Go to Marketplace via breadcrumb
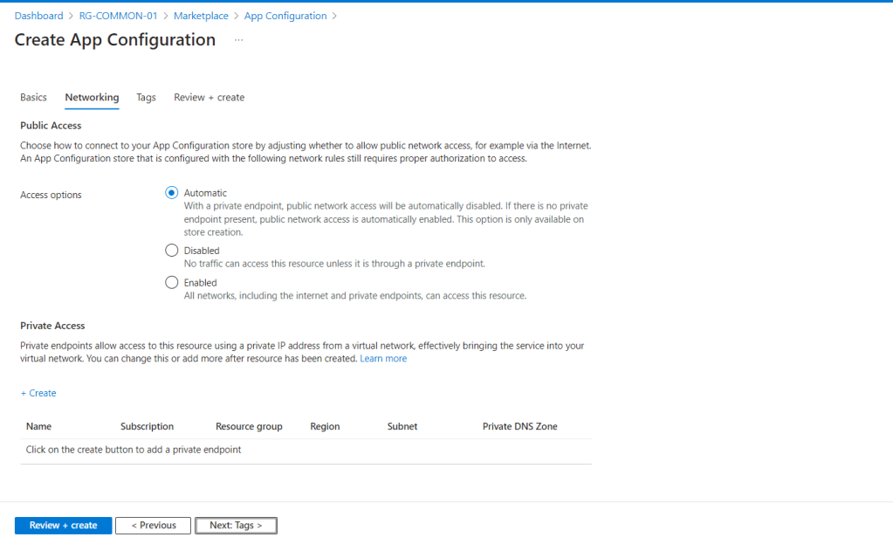The width and height of the screenshot is (893, 551). 200,15
